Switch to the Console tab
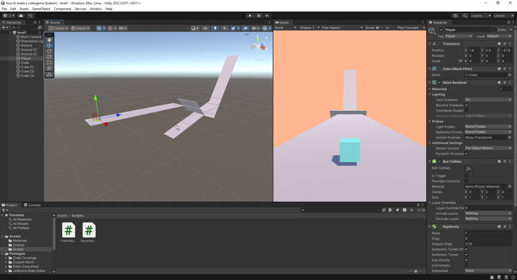 click(x=32, y=205)
